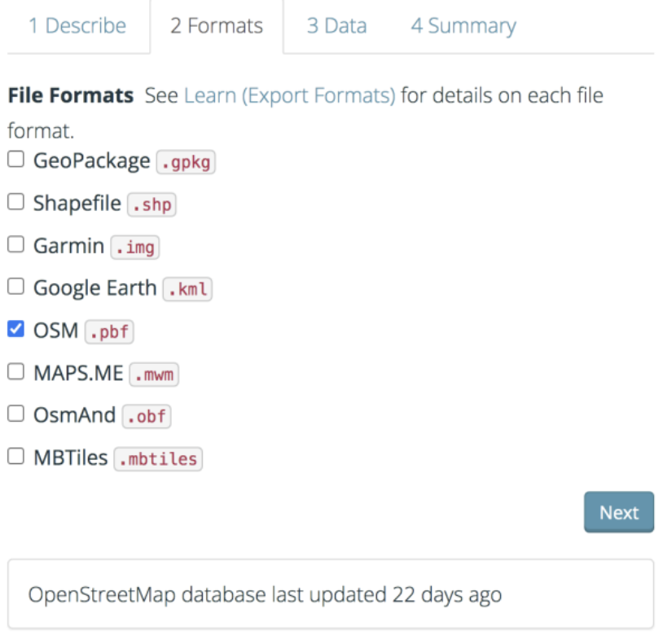Screen dimensions: 663x635
Task: Enable the GeoPackage checkbox
Action: point(16,160)
